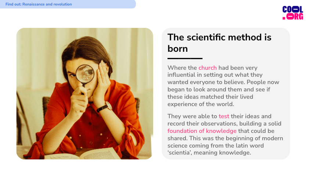Screen dimensions: 310x174
Task: Click the pink 'foundation of knowledge' phrase
Action: coord(202,131)
